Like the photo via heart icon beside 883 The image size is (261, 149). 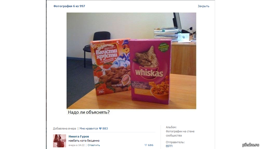pyautogui.click(x=100, y=129)
